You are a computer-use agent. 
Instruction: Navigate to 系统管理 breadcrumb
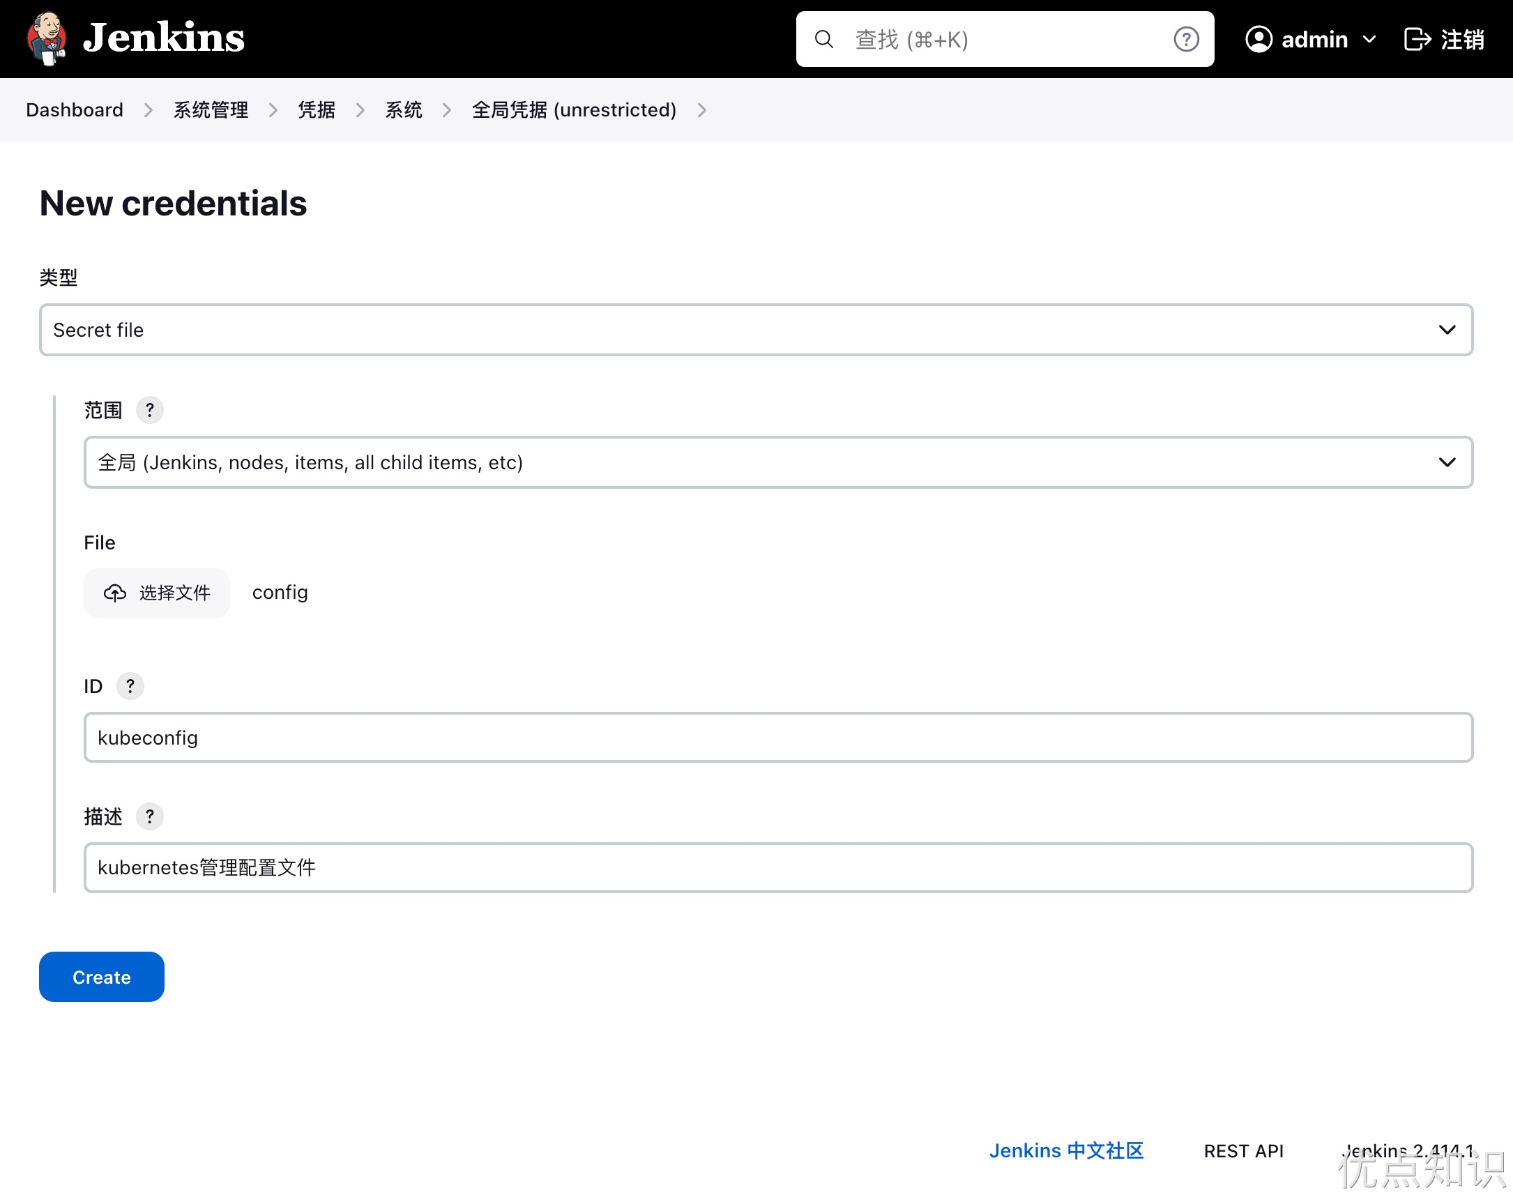[211, 110]
